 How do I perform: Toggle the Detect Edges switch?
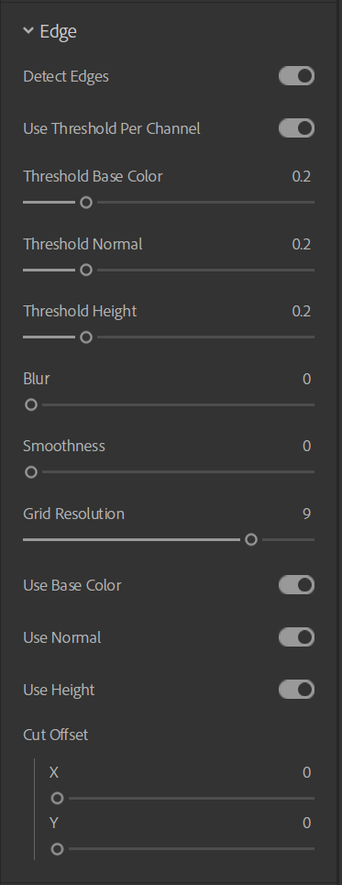[x=296, y=75]
